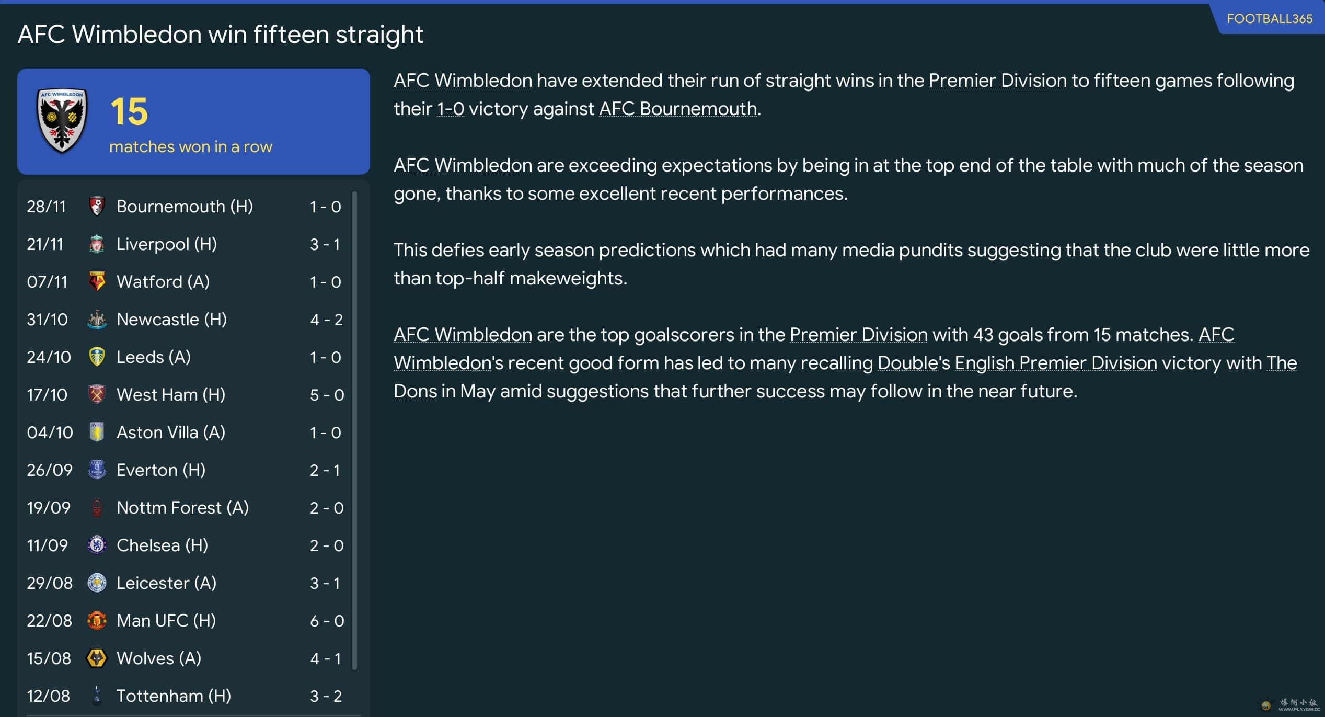Viewport: 1325px width, 717px height.
Task: Click the results list scrollbar
Action: pos(355,429)
